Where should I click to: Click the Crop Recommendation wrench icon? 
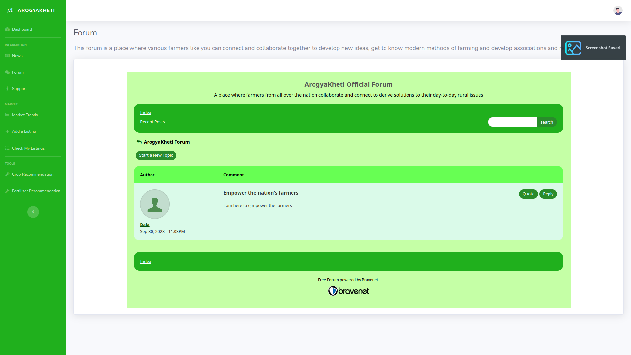point(7,174)
